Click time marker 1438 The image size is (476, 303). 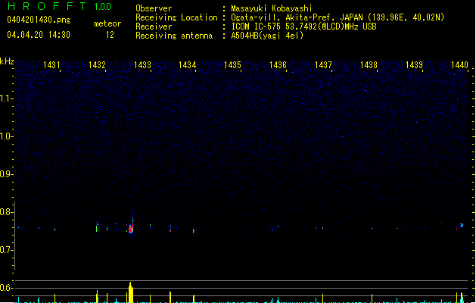369,65
